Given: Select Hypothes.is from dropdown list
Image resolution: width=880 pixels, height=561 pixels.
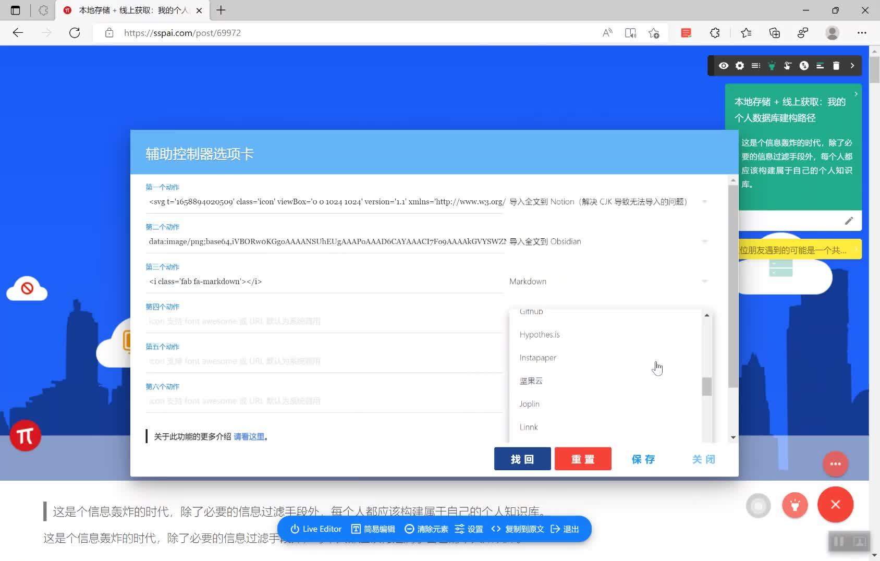Looking at the screenshot, I should pos(605,335).
